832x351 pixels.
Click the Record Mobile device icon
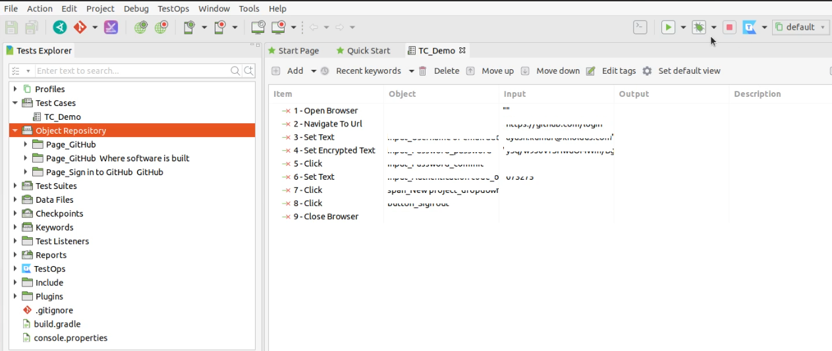221,28
